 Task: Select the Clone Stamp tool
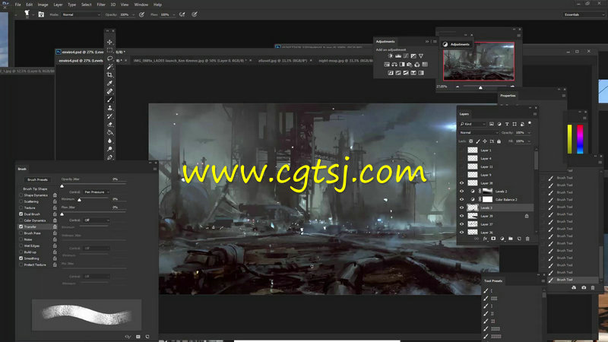coord(109,108)
